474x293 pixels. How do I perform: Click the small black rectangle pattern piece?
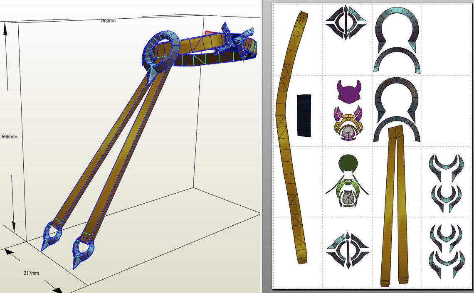(304, 116)
